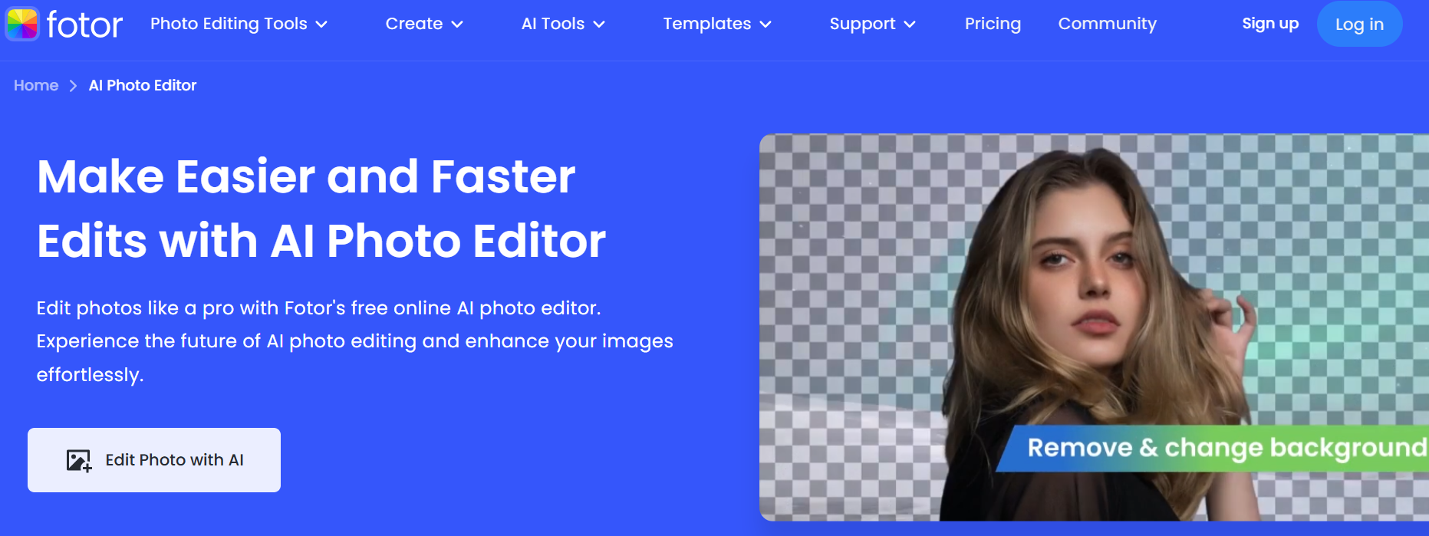Click the Edit Photo with AI button

(154, 460)
